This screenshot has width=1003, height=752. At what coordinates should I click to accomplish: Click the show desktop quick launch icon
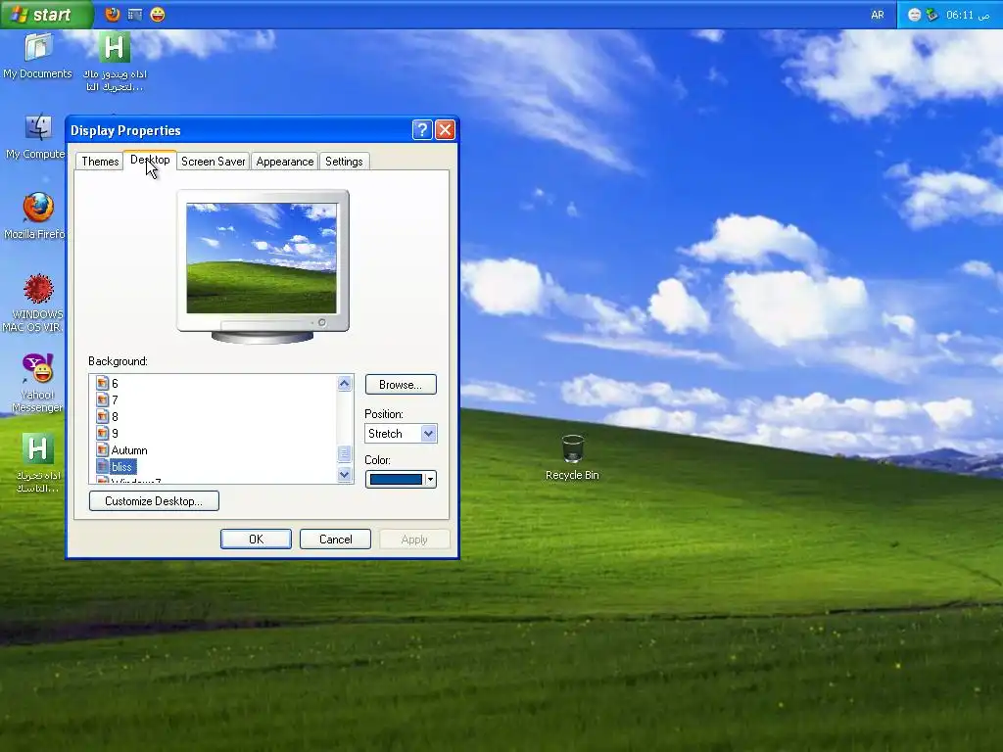pos(135,14)
